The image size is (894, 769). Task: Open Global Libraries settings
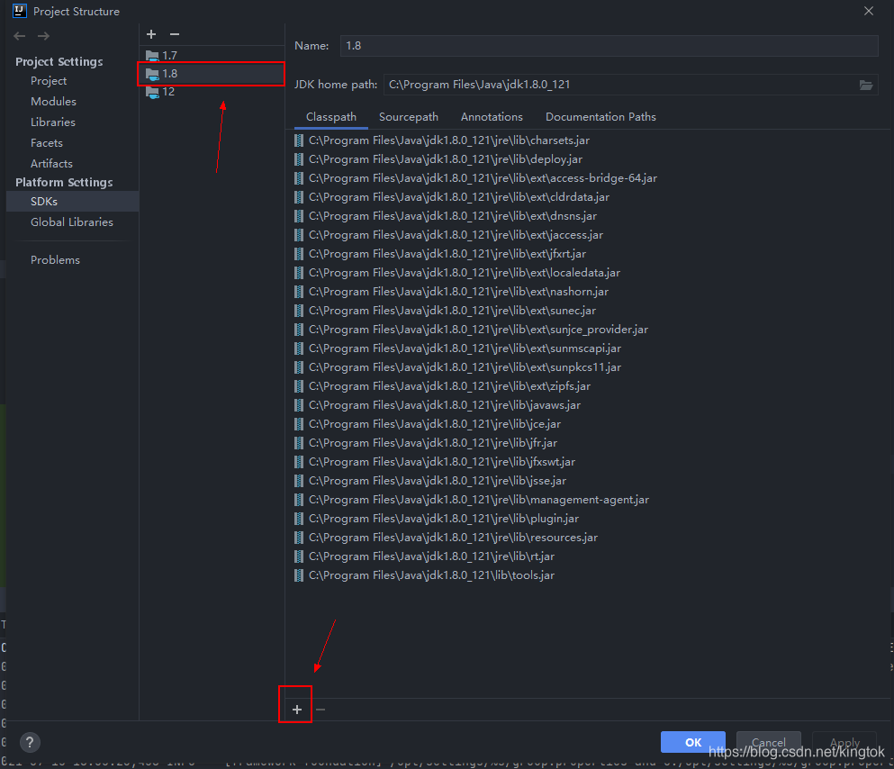pos(72,222)
